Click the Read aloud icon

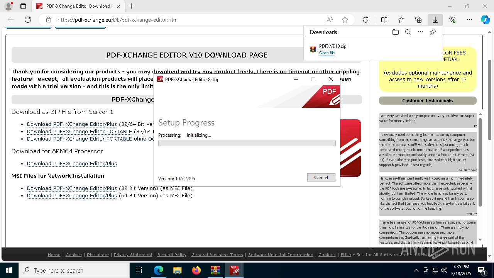tap(330, 20)
